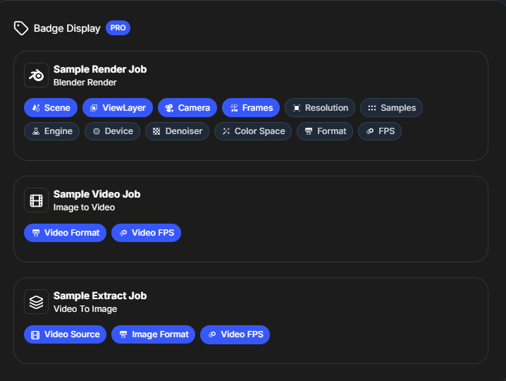Toggle the Video Source badge

tap(65, 334)
